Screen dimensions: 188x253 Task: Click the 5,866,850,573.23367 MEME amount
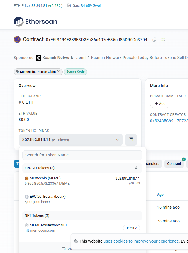click(x=47, y=184)
